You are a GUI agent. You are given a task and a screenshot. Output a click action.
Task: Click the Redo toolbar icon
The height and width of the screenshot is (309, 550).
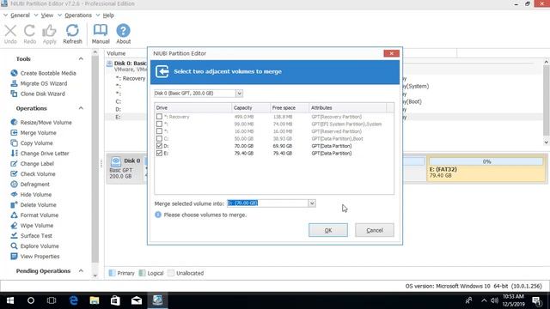(29, 31)
